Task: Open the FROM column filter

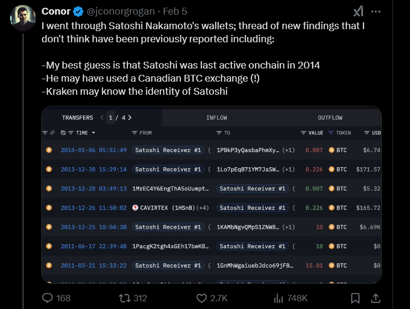Action: point(135,133)
